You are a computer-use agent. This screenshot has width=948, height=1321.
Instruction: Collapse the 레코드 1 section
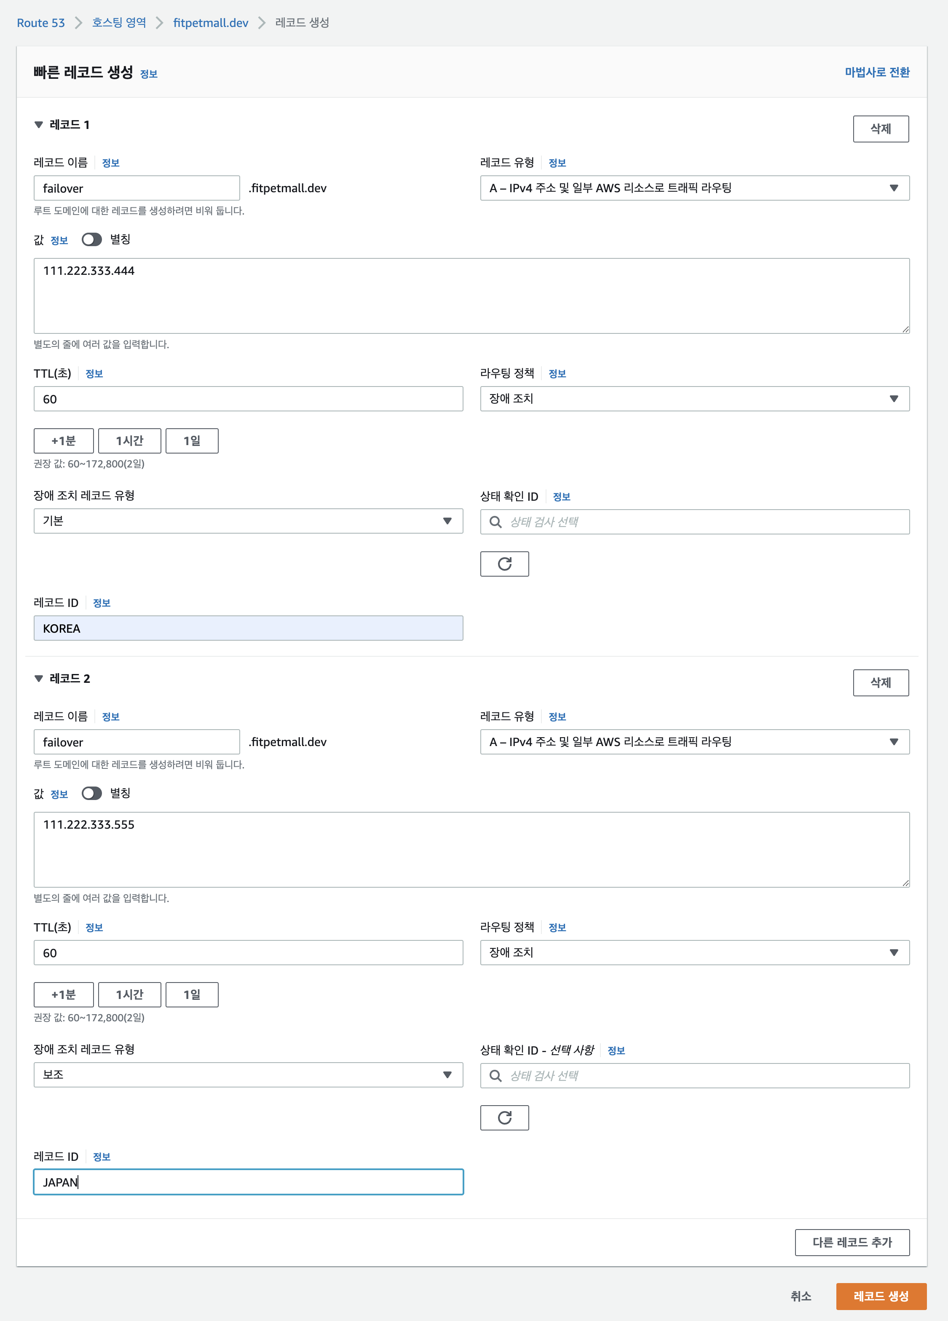tap(39, 125)
